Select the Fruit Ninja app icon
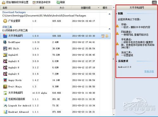This screenshot has height=117, width=158. pos(5,87)
